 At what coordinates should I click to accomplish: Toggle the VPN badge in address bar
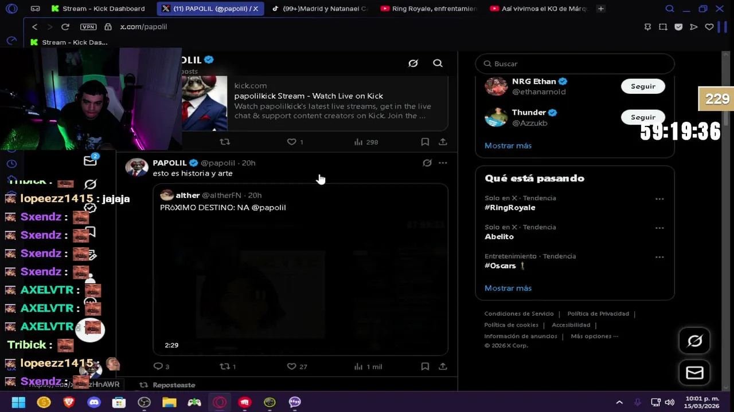[x=88, y=27]
